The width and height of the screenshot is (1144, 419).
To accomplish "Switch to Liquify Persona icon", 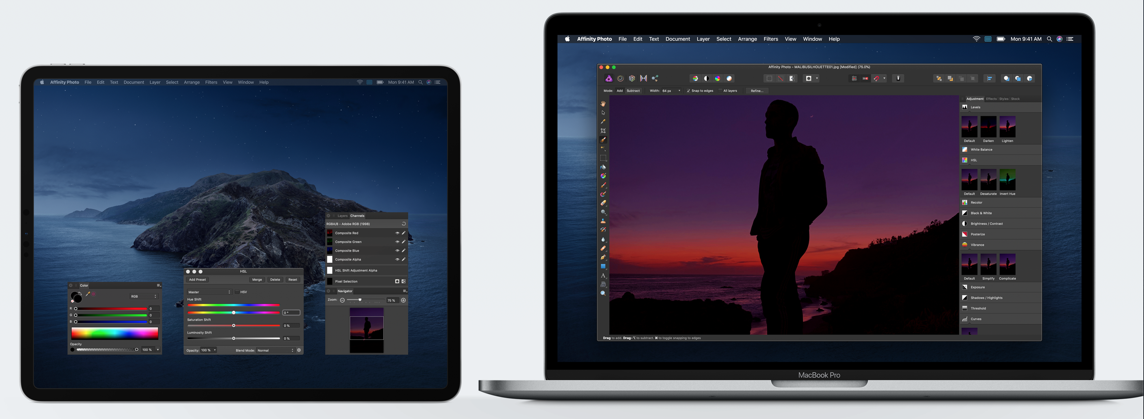I will 620,78.
